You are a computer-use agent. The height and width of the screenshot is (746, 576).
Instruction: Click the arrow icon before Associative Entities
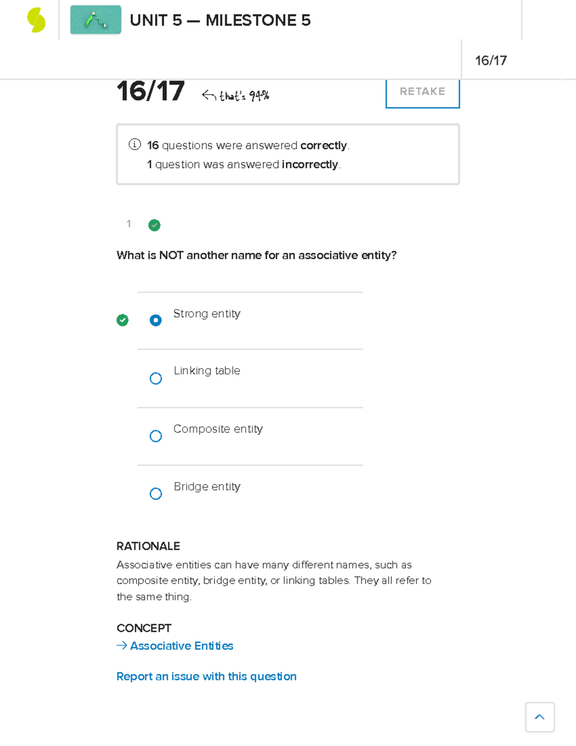click(x=122, y=646)
